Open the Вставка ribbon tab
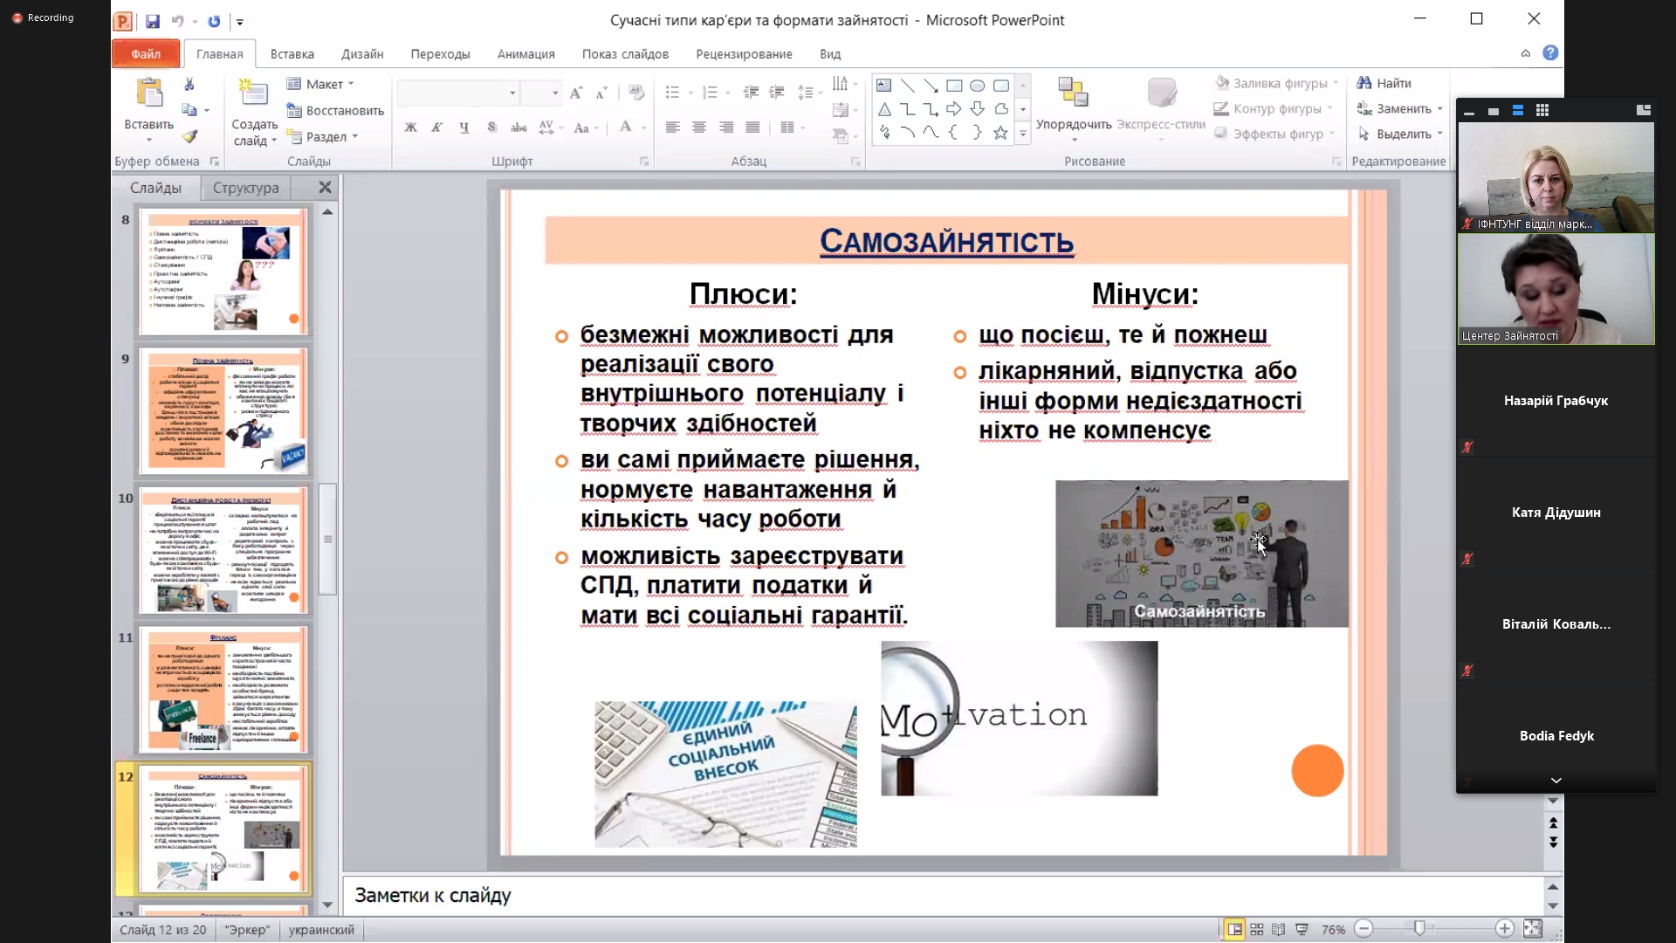Screen dimensions: 1676x943 click(292, 54)
